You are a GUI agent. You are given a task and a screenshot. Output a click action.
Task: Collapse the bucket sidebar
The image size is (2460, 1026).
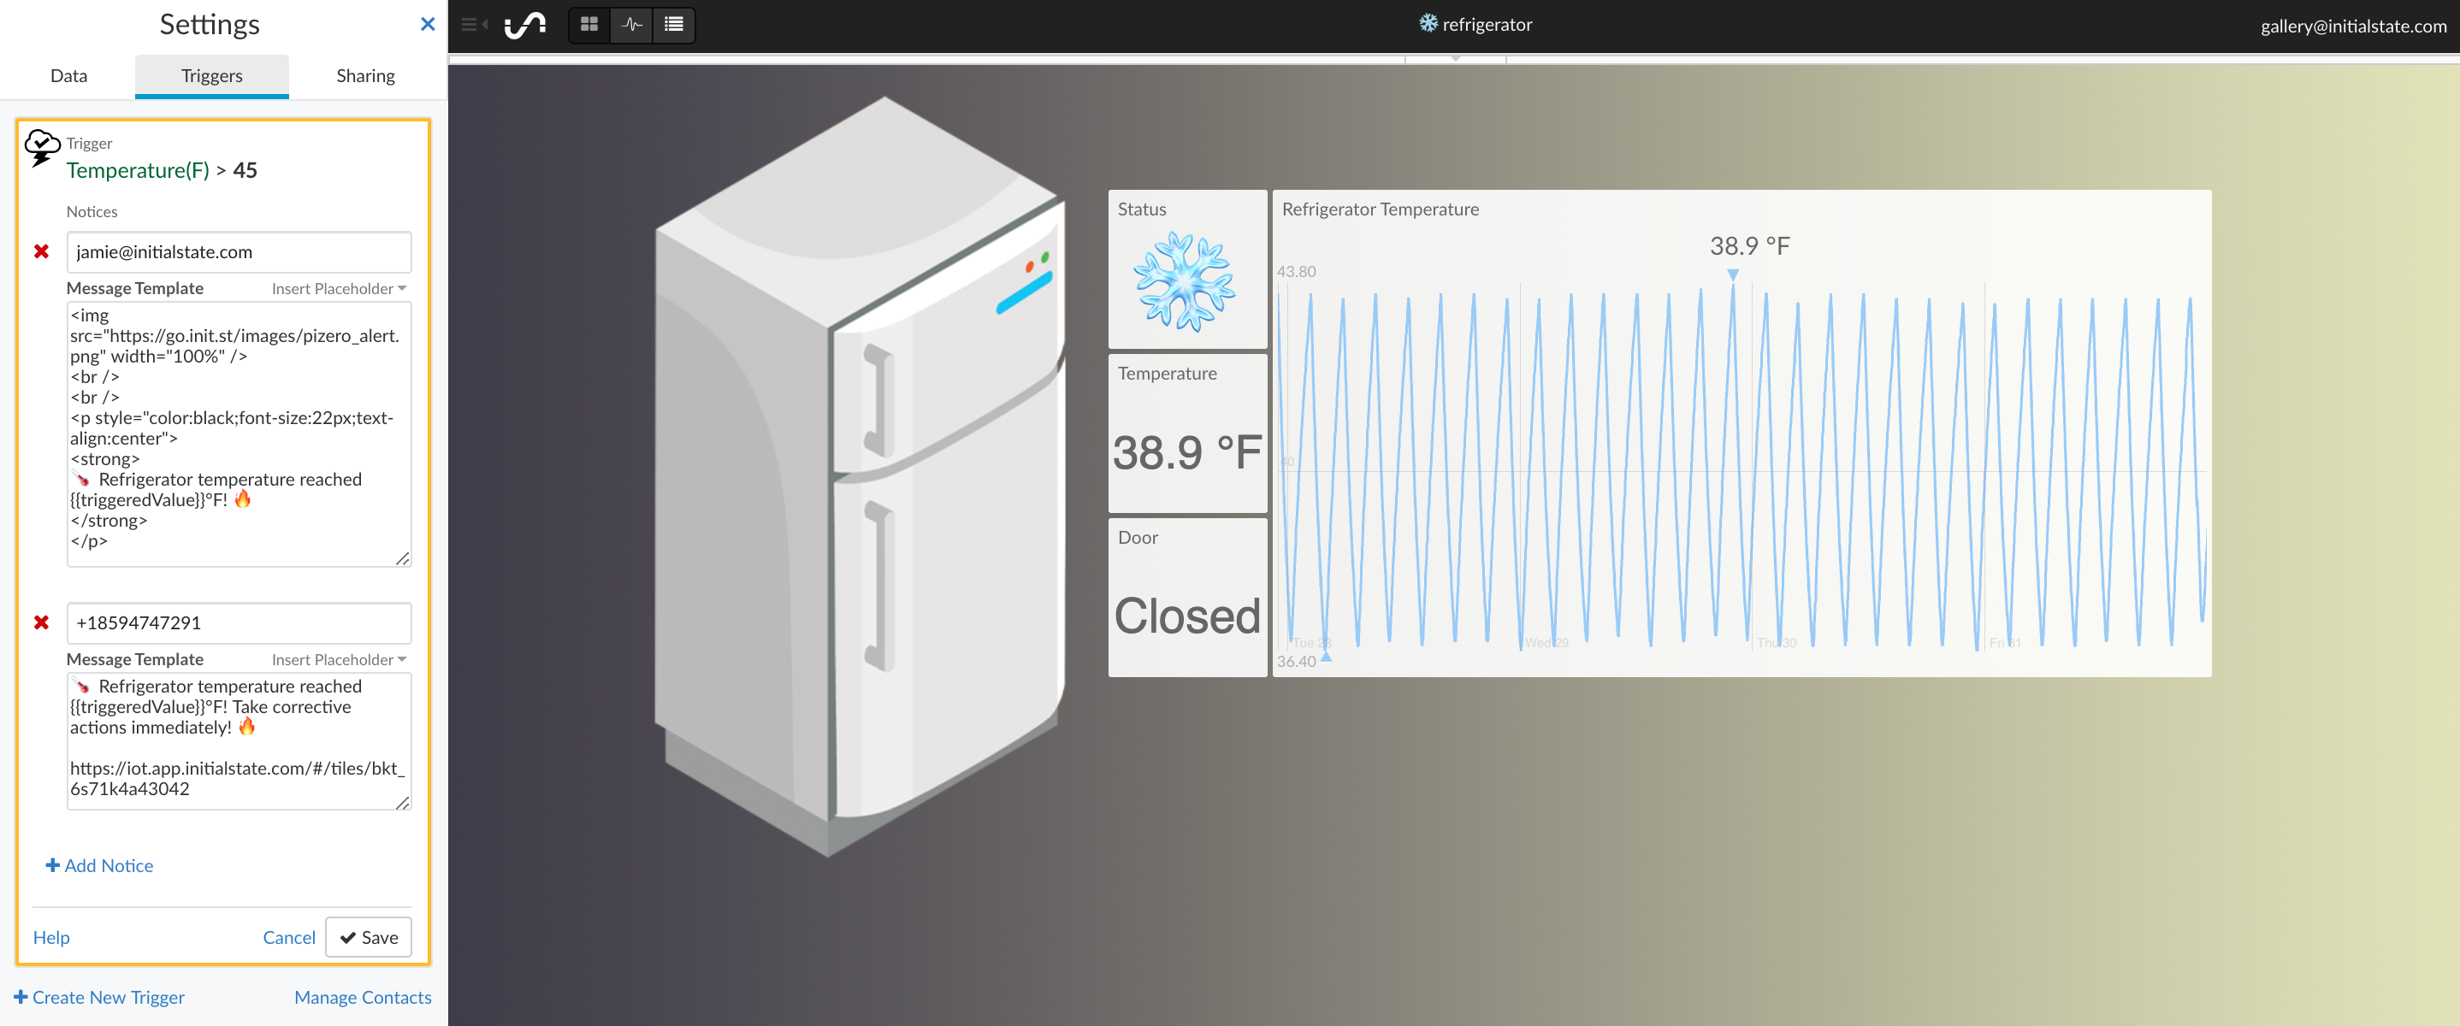tap(472, 25)
